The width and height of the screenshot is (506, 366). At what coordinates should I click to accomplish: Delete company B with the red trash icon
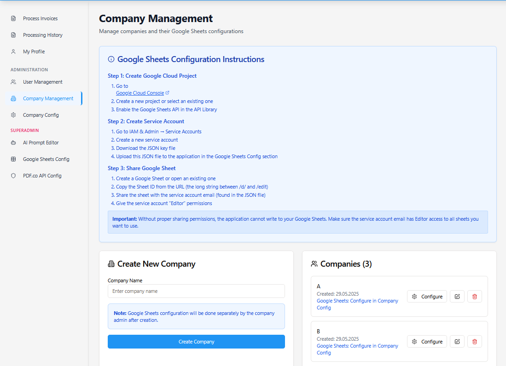[x=474, y=342]
